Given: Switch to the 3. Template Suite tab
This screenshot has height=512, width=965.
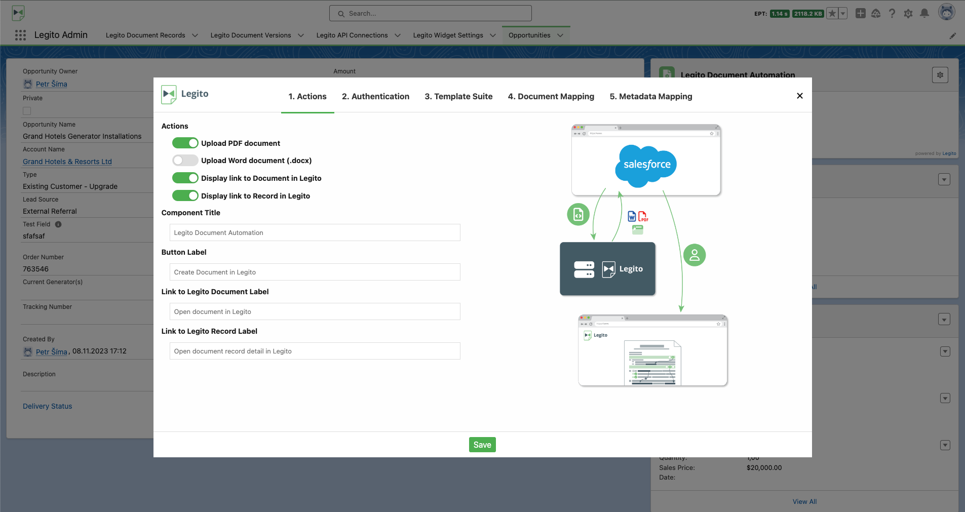Looking at the screenshot, I should (458, 96).
